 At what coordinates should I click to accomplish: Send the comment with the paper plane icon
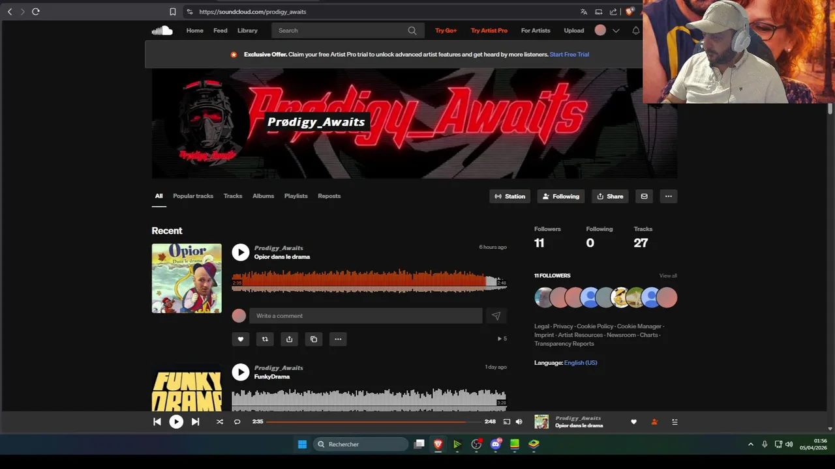click(496, 316)
